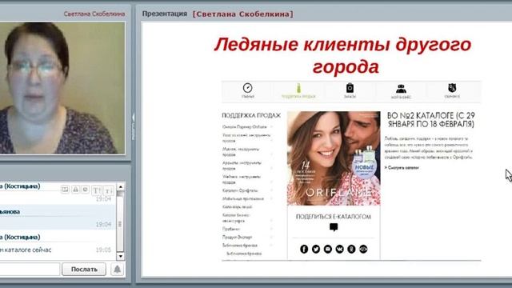Share e-catalog via Twitter icon

point(316,249)
